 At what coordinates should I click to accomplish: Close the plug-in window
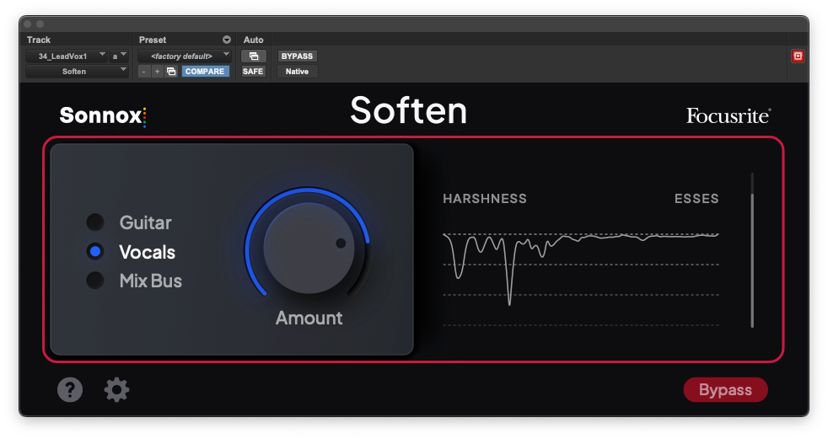pos(28,24)
